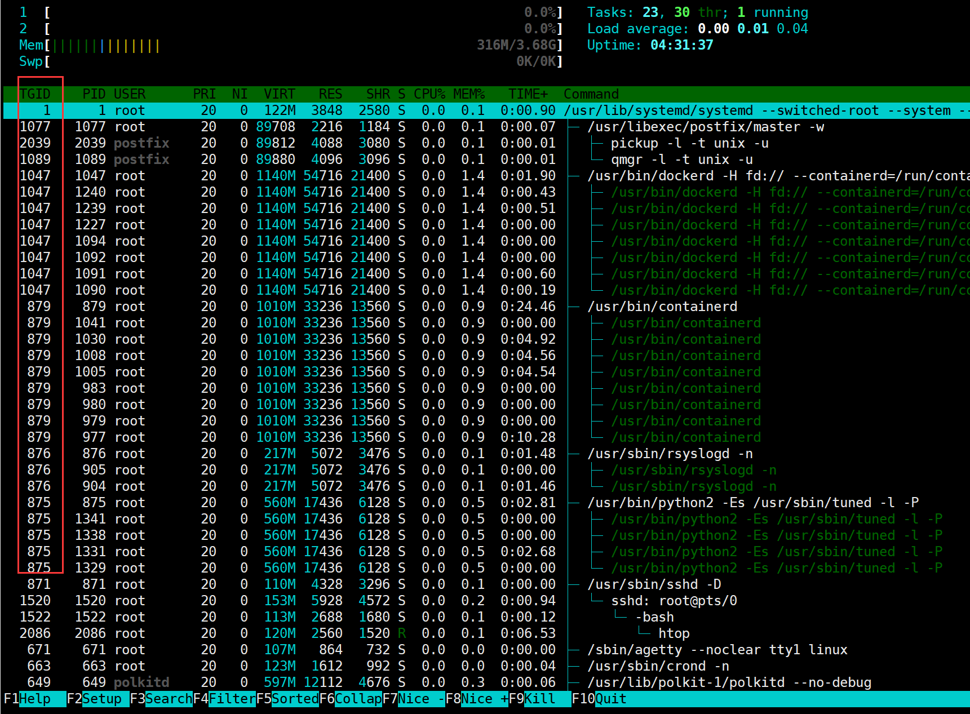Select the crond -n process row
Image resolution: width=970 pixels, height=714 pixels.
[486, 666]
